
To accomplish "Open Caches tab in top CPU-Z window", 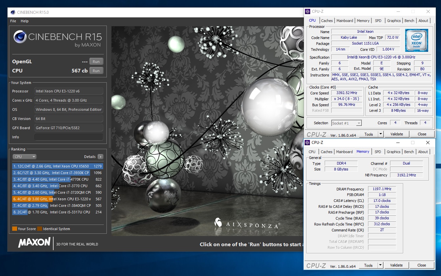I will pos(327,21).
